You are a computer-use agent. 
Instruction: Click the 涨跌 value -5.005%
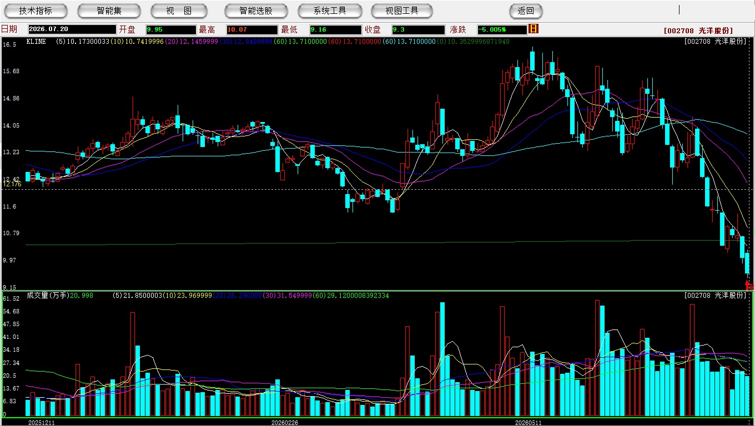(502, 30)
